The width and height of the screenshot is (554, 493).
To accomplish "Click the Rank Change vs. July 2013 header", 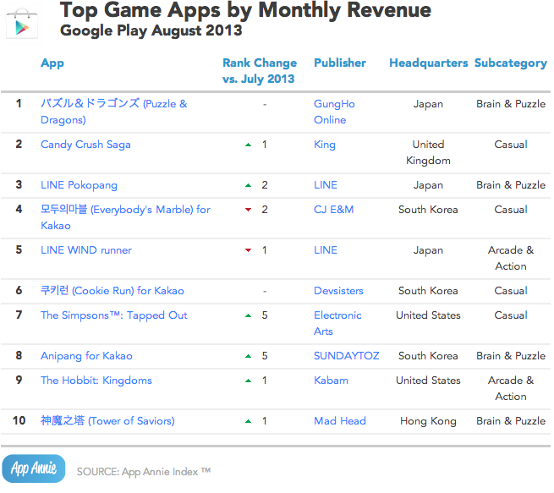I will pos(260,71).
